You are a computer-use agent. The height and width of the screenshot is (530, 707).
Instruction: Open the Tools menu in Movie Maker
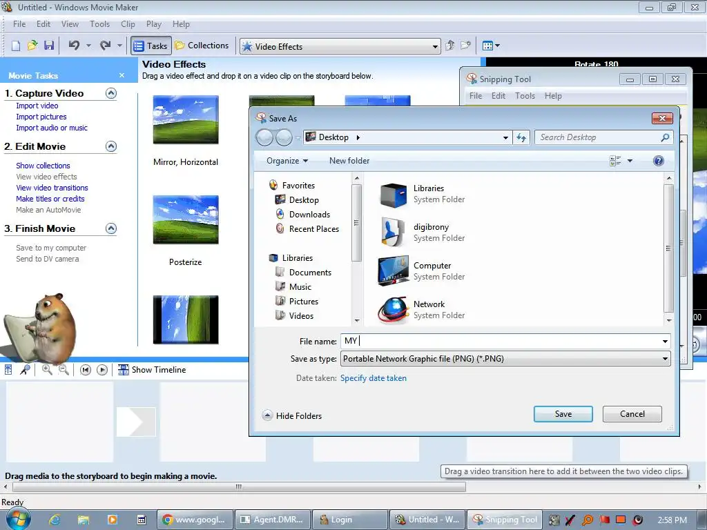coord(99,24)
